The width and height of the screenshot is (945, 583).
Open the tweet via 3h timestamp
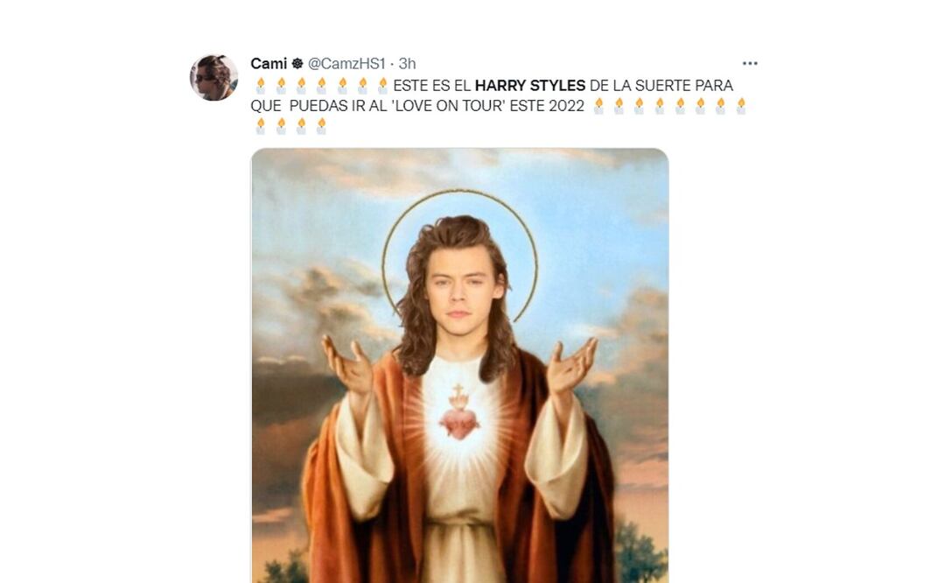coord(408,63)
